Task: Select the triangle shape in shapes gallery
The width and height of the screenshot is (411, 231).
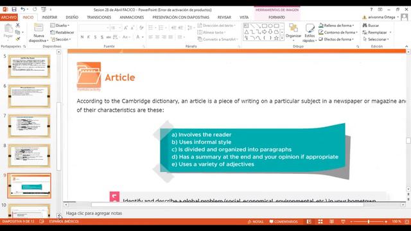Action: click(x=247, y=32)
